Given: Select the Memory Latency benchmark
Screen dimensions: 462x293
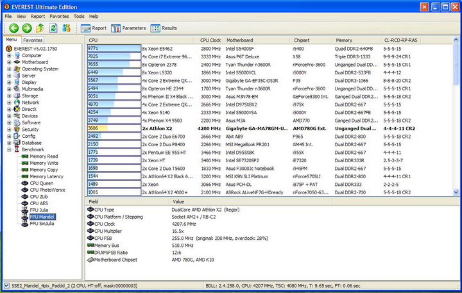Looking at the screenshot, I should tap(46, 176).
